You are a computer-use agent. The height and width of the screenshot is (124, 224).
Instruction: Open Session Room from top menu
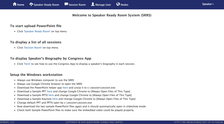point(78,5)
